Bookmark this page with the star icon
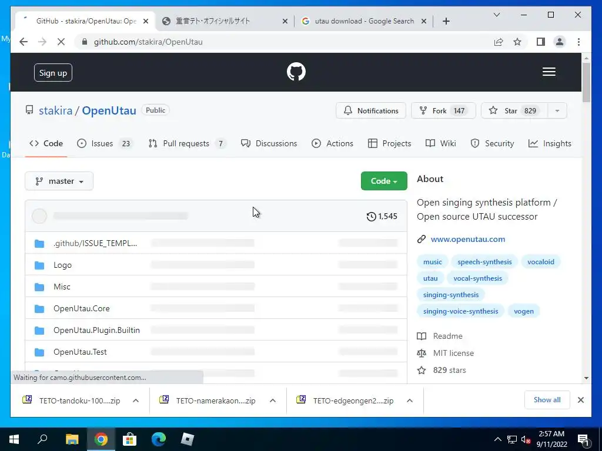602x451 pixels. (517, 42)
